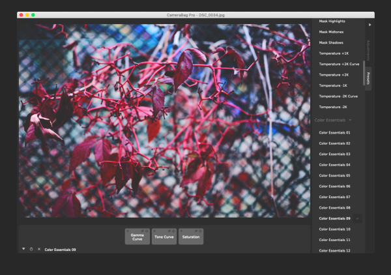This screenshot has height=275, width=391.
Task: Select the Color Essentials 06 preset
Action: (334, 186)
